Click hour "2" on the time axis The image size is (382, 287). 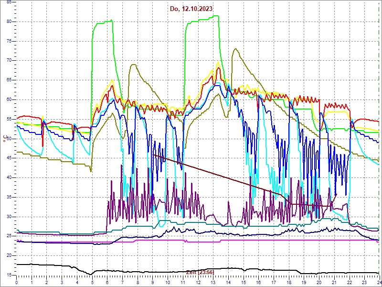tap(47, 282)
